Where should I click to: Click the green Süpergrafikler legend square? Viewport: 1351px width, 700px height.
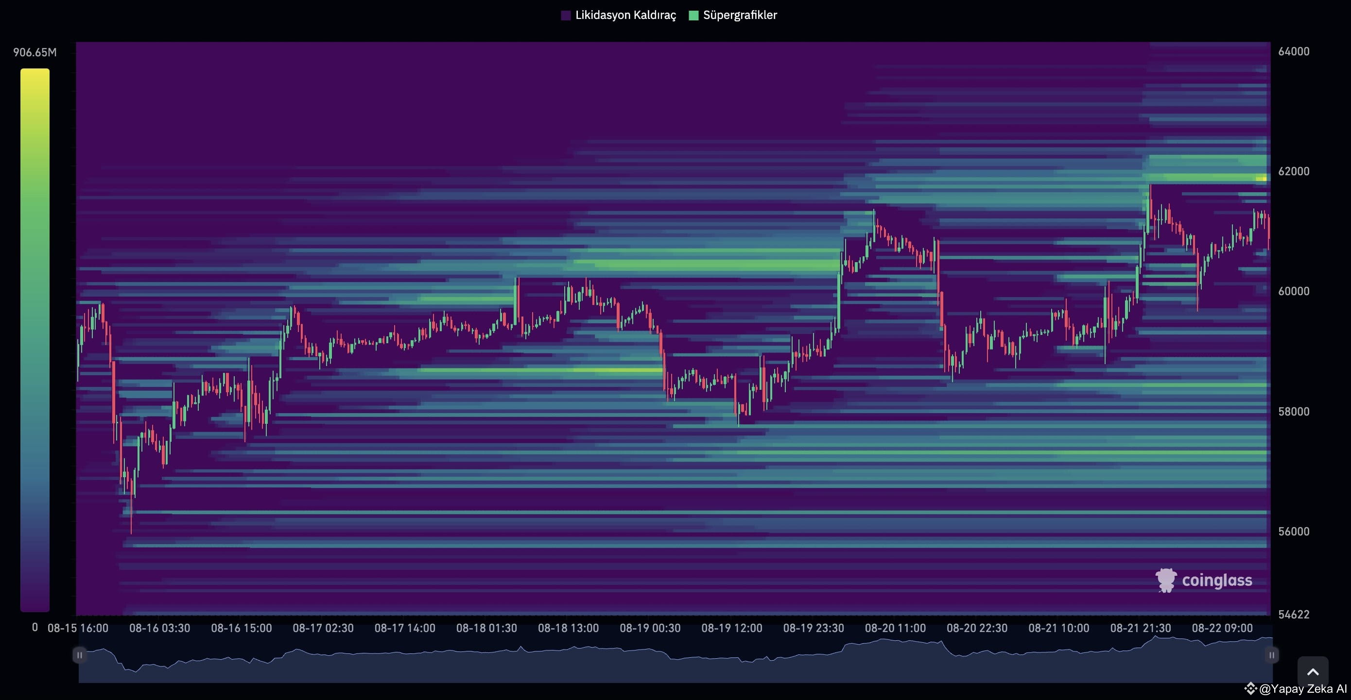pyautogui.click(x=693, y=15)
